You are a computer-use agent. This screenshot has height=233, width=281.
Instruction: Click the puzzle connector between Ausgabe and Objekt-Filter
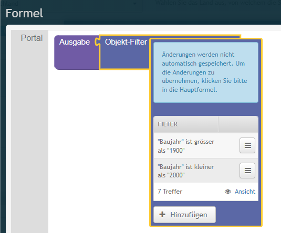pos(97,42)
